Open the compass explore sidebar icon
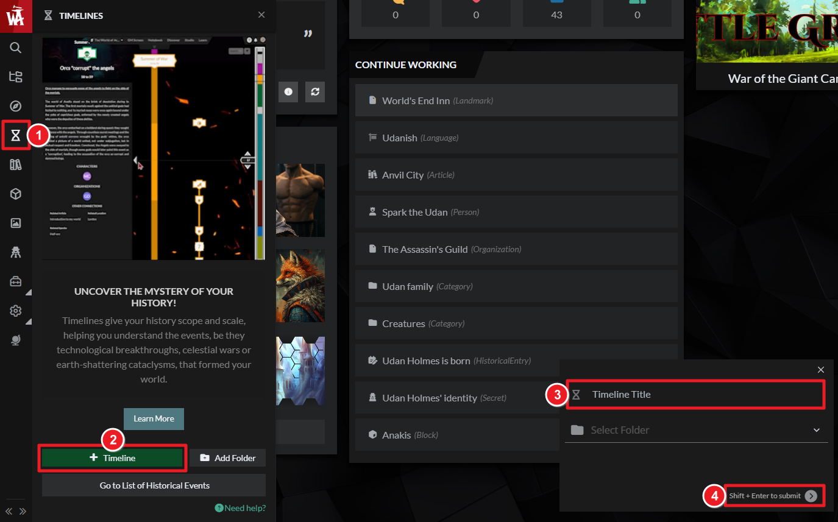Viewport: 838px width, 522px height. [16, 106]
